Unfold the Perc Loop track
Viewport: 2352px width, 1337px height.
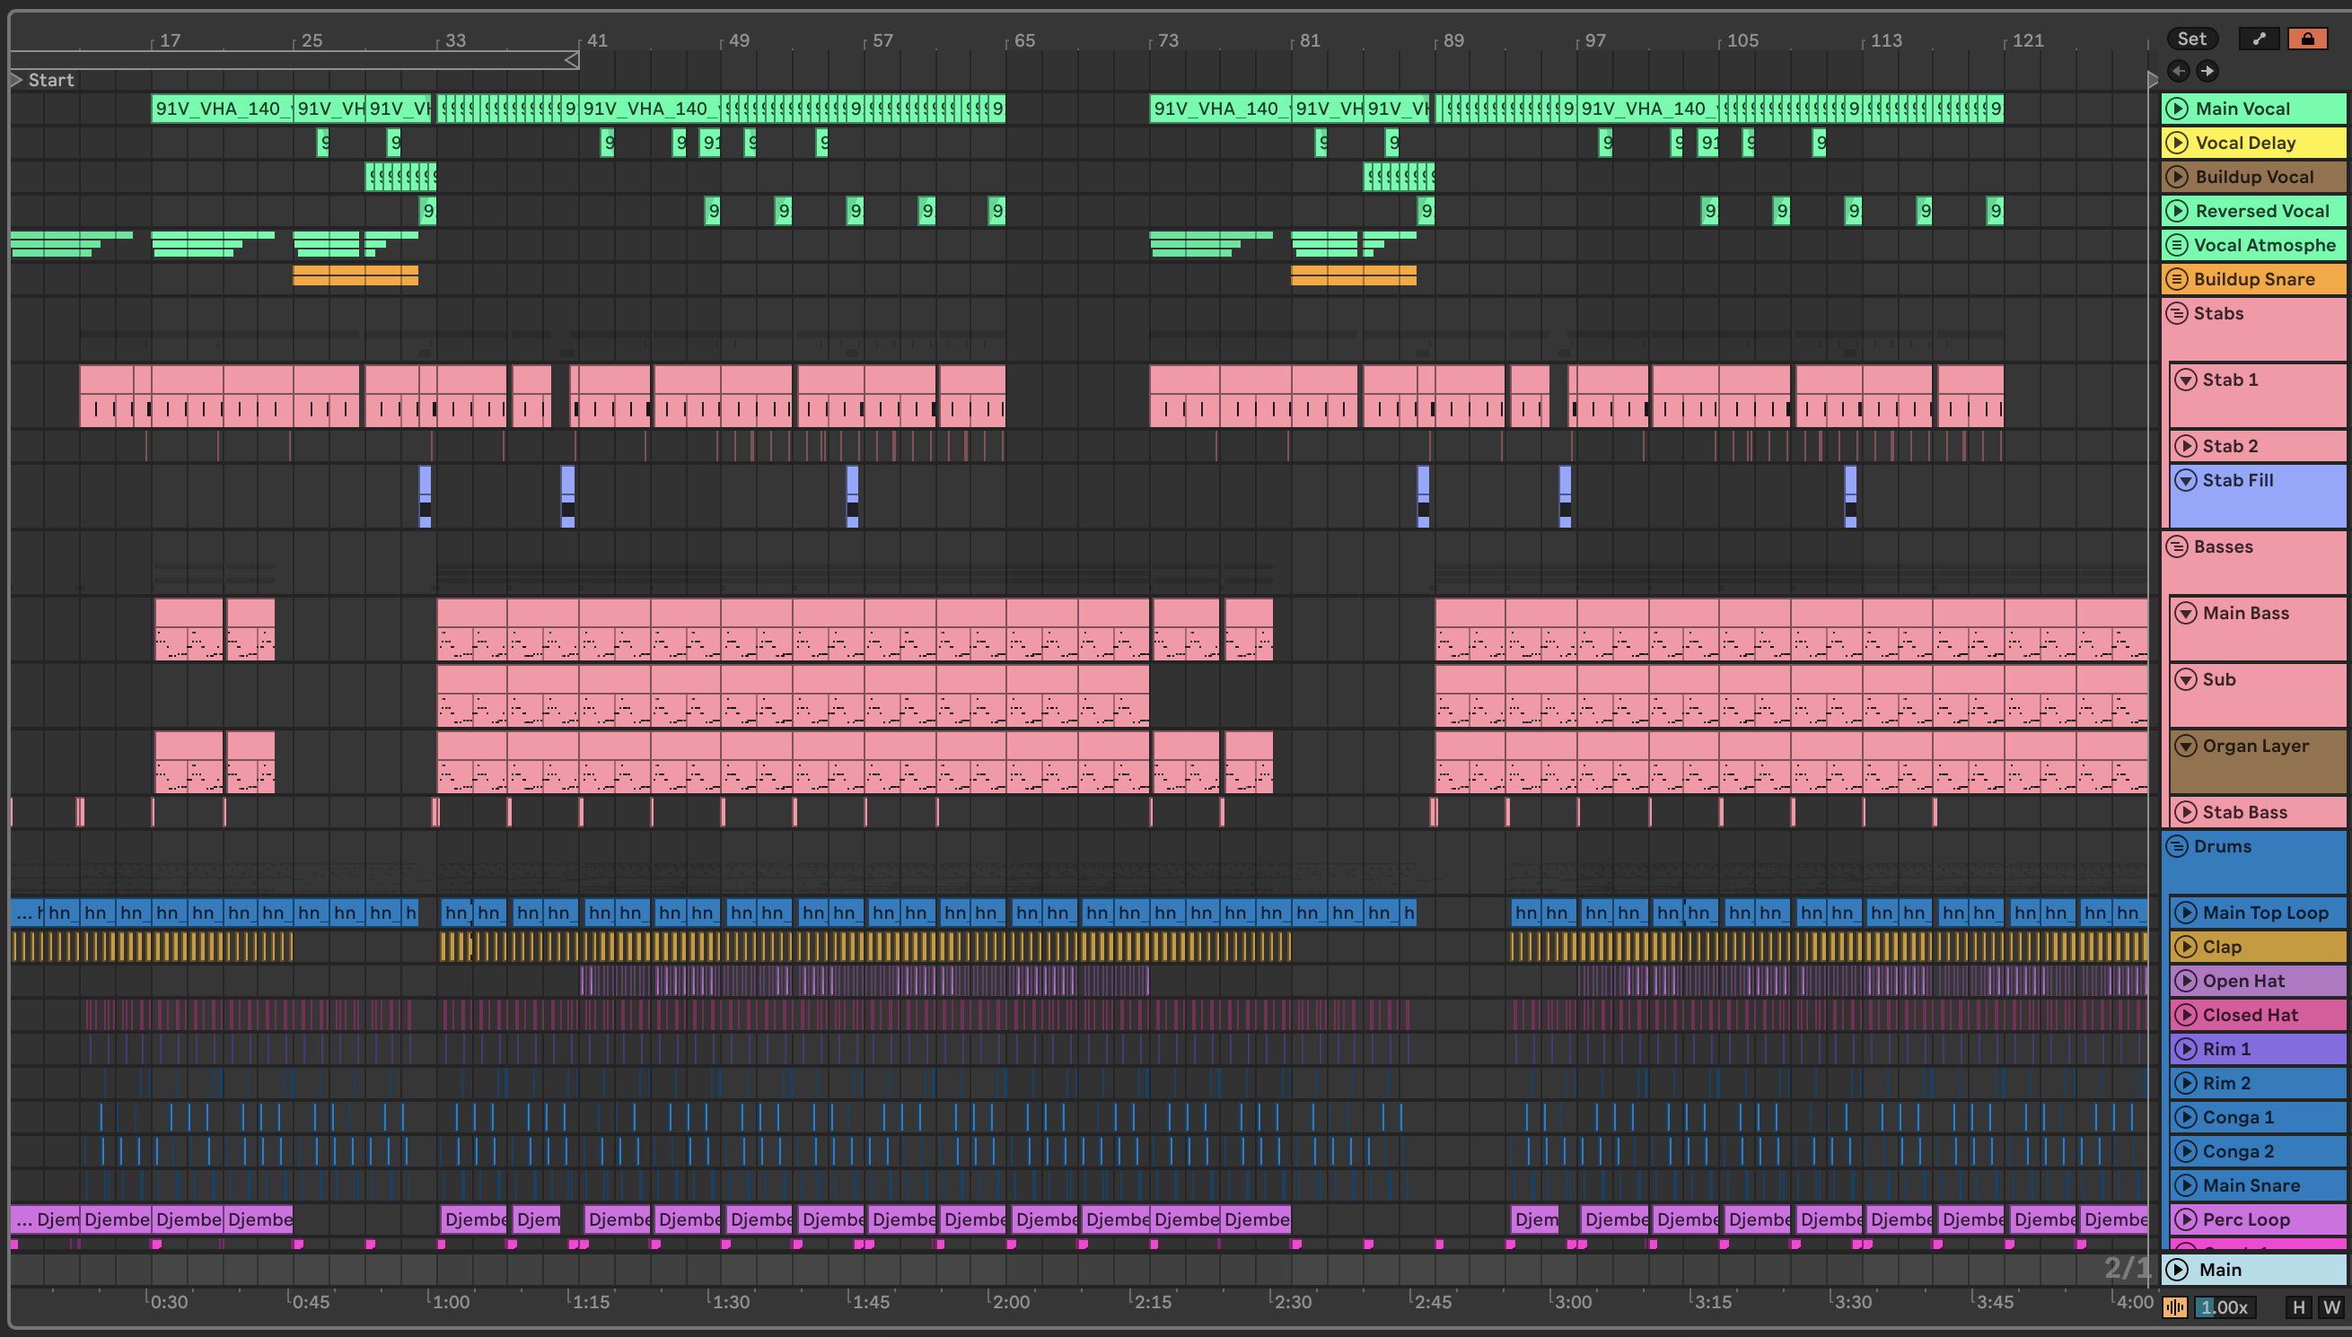[x=2186, y=1219]
